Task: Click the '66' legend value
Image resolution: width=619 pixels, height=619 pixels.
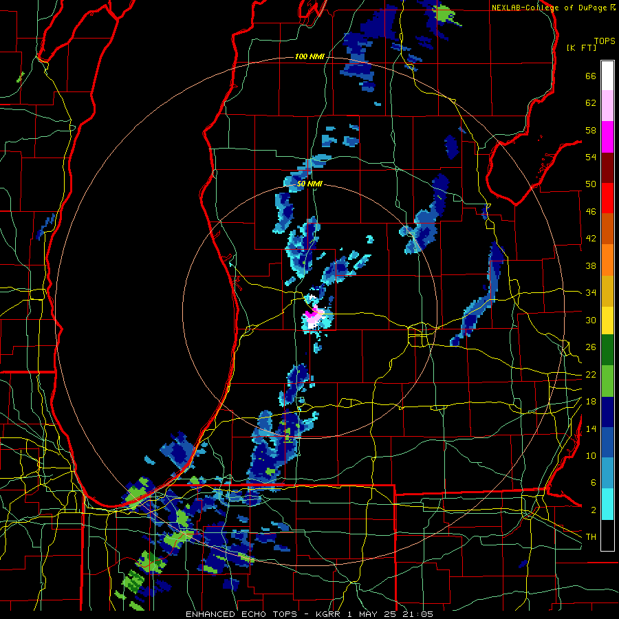Action: [x=591, y=76]
